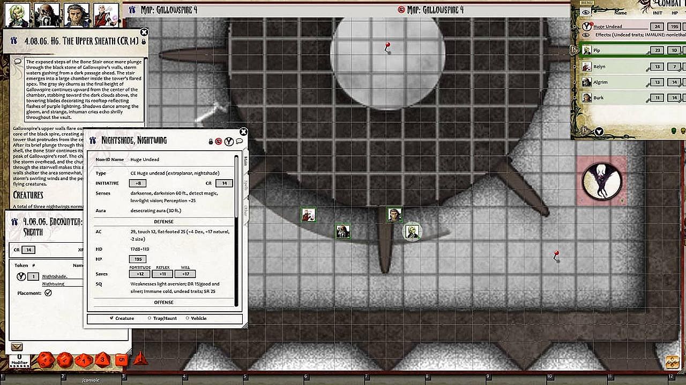
Task: Click the red pin in the lower right map area
Action: click(x=556, y=255)
